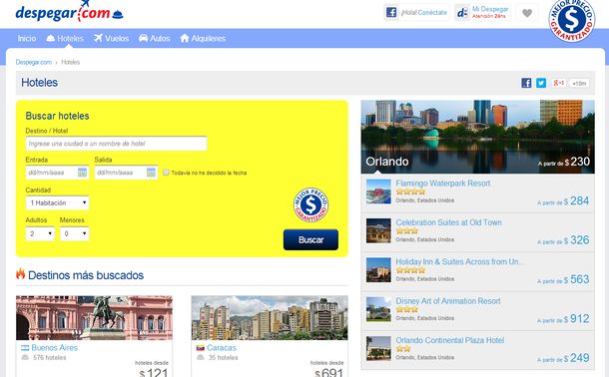609x377 pixels.
Task: Click the +10m share counter
Action: click(579, 83)
